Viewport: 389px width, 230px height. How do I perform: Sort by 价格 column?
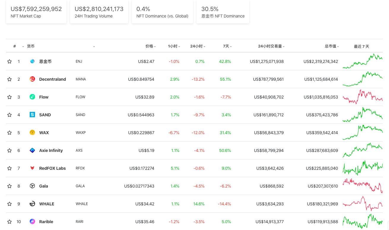(150, 46)
